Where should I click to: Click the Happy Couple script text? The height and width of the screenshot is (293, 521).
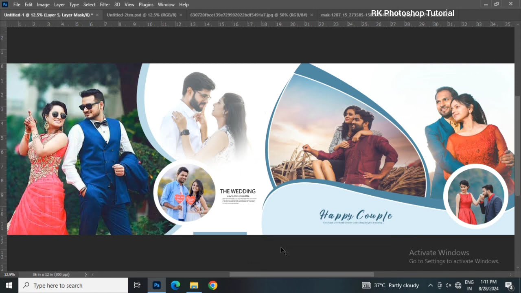tap(356, 215)
